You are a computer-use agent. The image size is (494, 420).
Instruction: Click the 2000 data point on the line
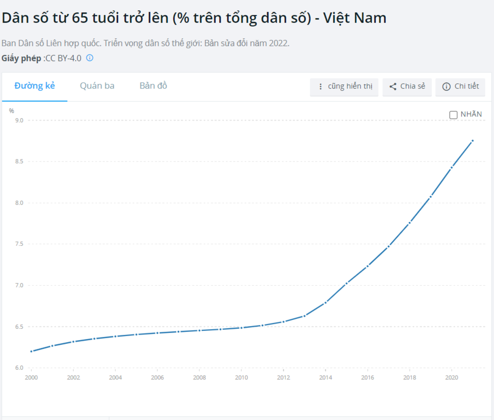31,351
